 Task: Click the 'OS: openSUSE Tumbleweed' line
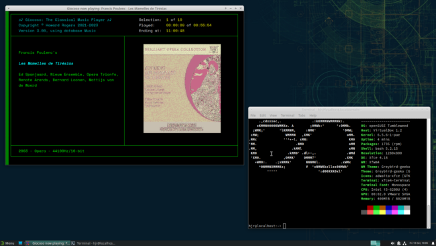384,126
